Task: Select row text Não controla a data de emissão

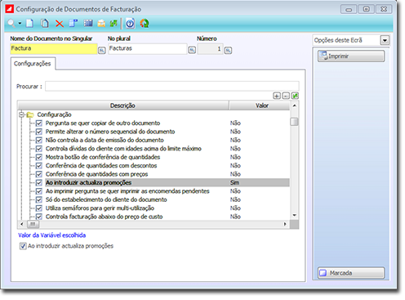Action: point(105,140)
